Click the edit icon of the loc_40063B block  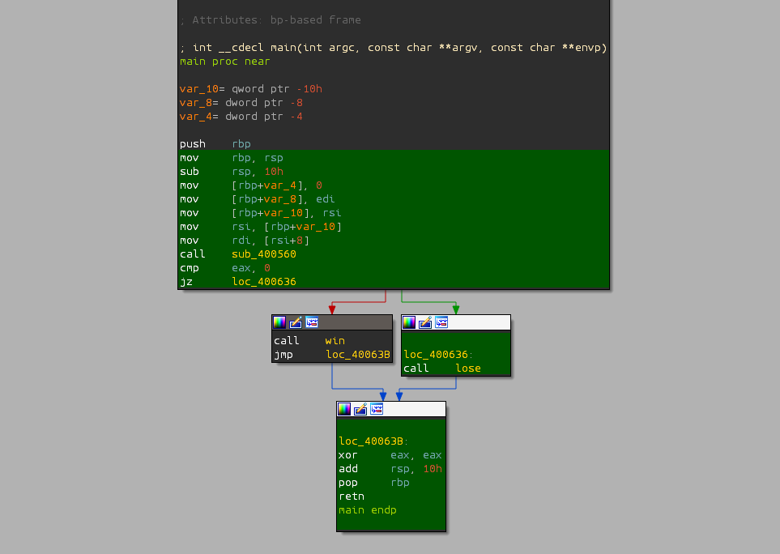(x=360, y=409)
